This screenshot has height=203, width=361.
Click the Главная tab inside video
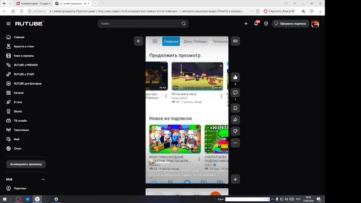(171, 41)
